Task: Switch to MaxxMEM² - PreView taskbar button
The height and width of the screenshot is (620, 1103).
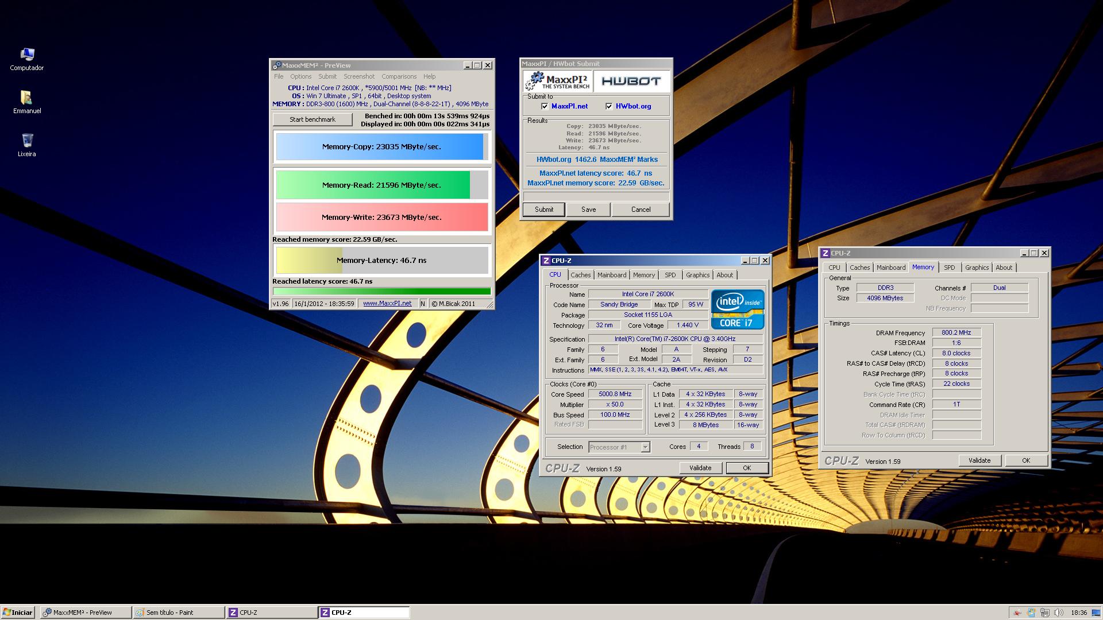Action: (86, 613)
